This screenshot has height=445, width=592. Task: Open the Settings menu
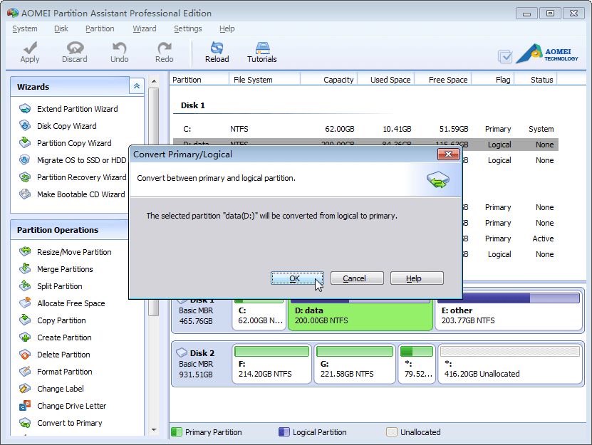187,28
